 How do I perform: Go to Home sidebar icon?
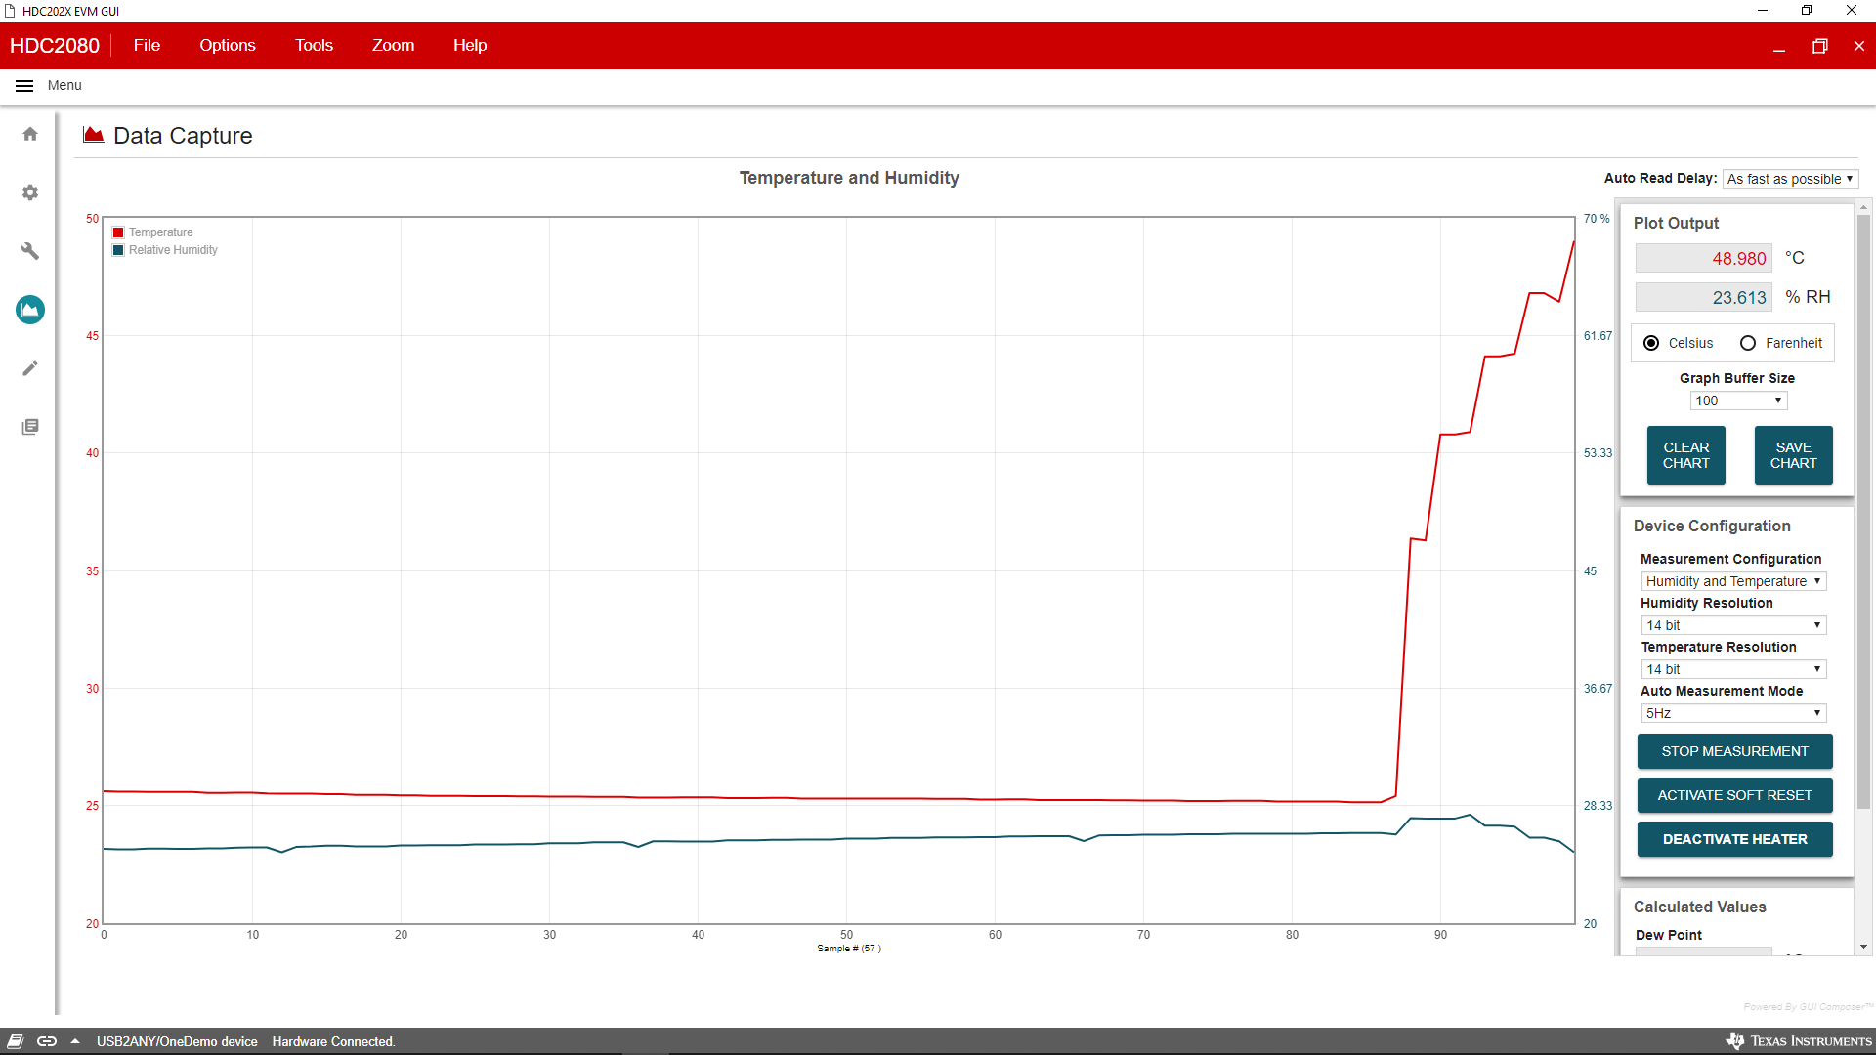coord(30,134)
